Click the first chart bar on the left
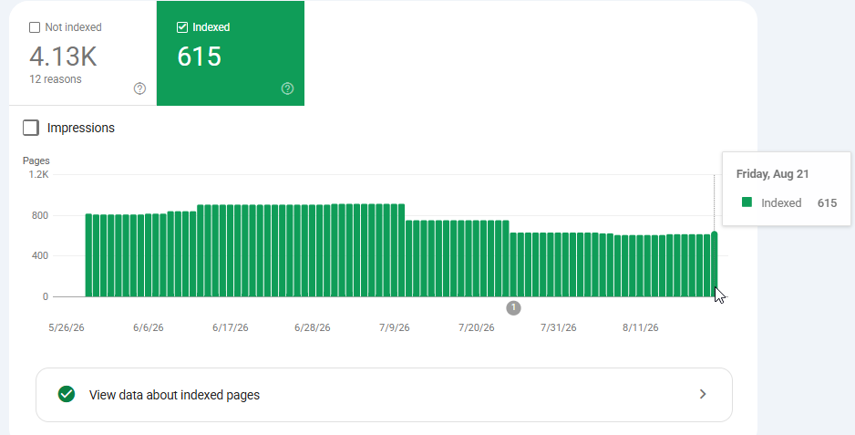 [89, 255]
